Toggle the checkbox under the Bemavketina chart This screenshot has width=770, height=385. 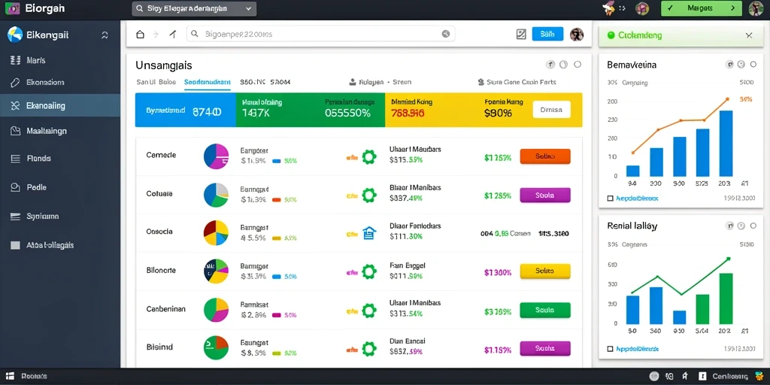611,199
